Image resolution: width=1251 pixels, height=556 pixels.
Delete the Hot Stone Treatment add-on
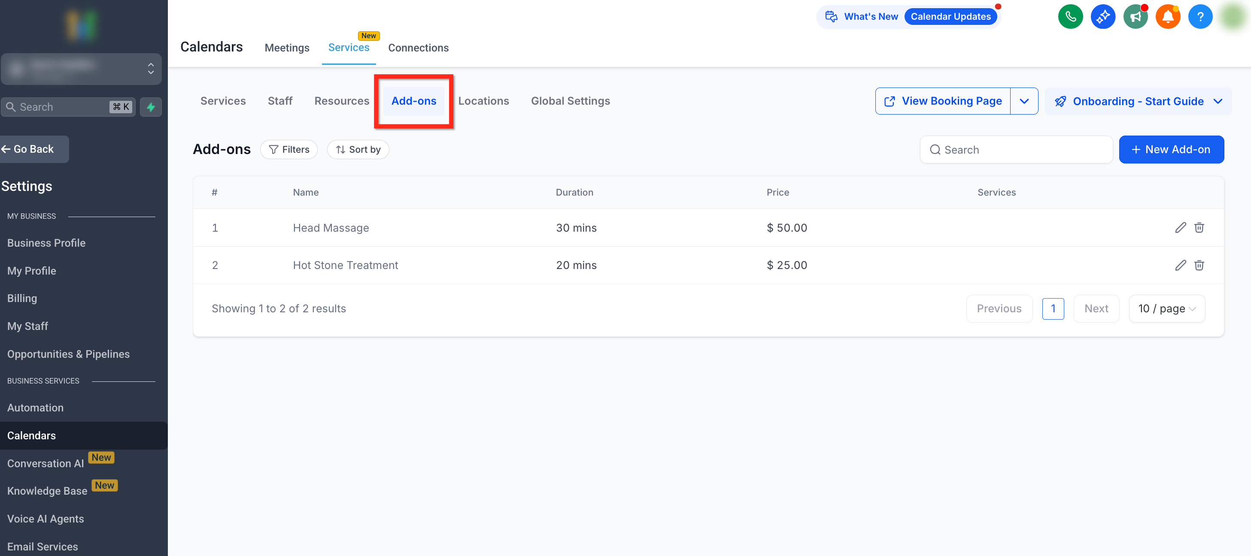pos(1199,265)
